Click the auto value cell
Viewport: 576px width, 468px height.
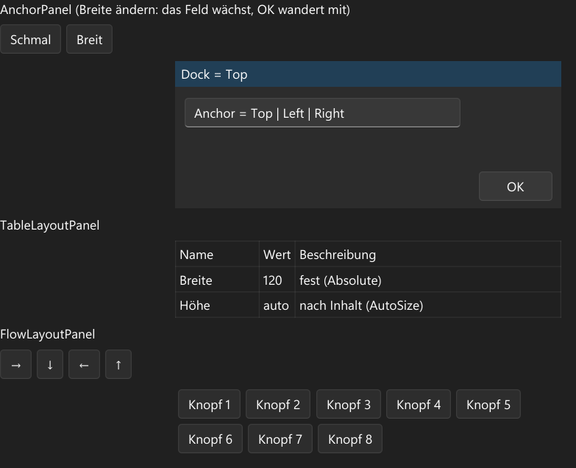click(277, 305)
